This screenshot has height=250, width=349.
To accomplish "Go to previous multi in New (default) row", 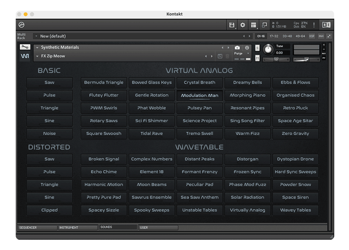I will [244, 36].
